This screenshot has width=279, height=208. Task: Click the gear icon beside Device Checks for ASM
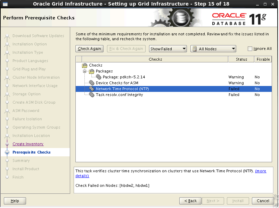click(x=91, y=83)
